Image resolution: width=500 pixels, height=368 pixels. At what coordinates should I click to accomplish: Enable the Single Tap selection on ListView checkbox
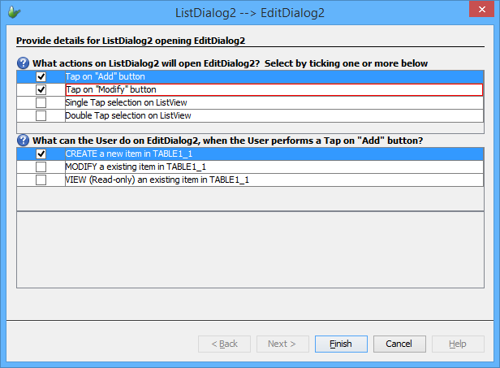41,103
